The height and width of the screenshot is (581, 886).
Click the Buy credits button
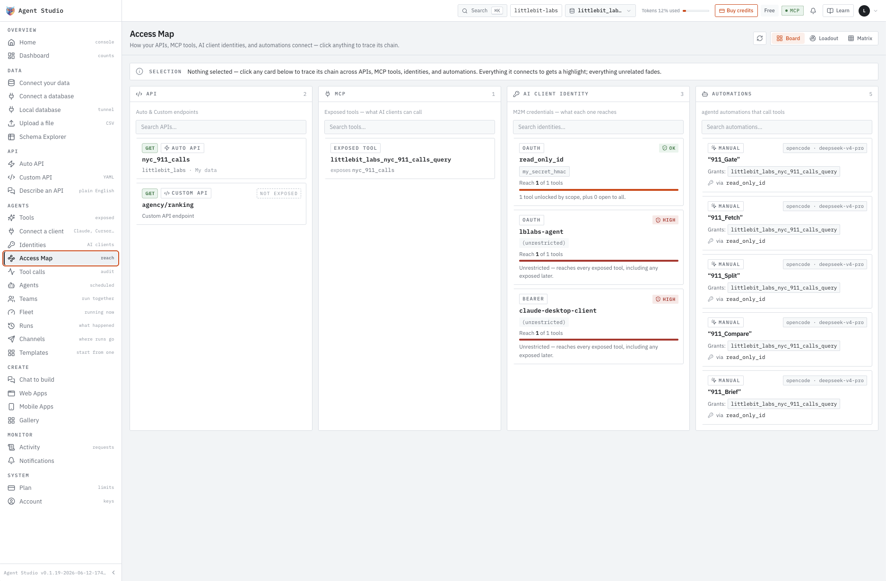coord(736,10)
